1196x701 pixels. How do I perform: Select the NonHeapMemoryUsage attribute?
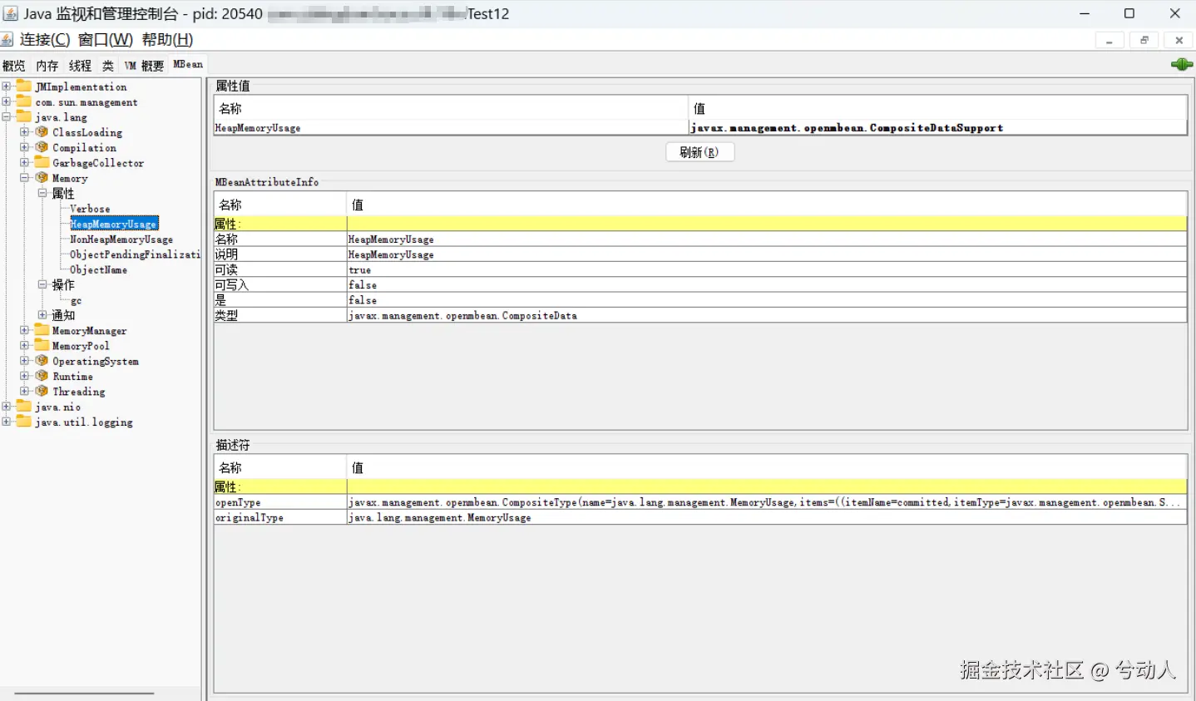[x=121, y=239]
